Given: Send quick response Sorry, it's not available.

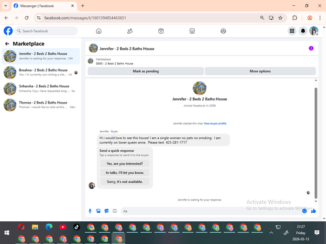Looking at the screenshot, I should [125, 182].
